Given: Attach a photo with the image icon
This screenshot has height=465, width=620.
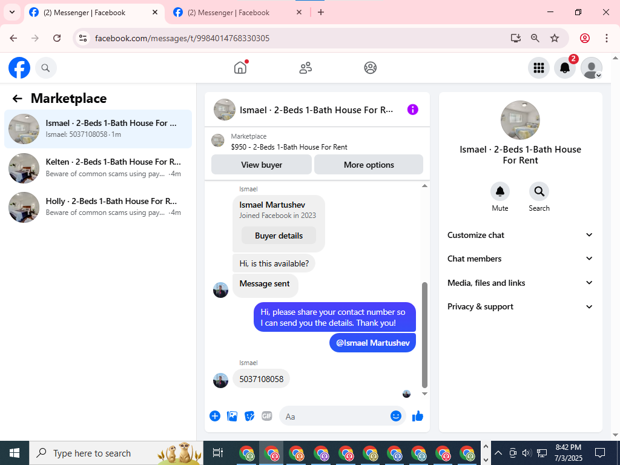Looking at the screenshot, I should (232, 416).
